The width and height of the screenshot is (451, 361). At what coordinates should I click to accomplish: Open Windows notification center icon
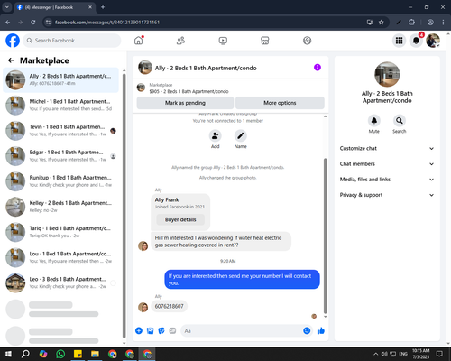(x=439, y=354)
